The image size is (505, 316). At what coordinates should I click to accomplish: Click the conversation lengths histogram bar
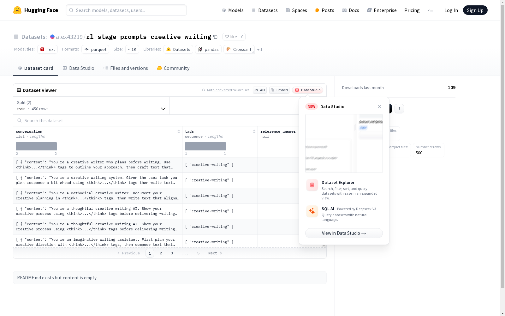click(36, 146)
